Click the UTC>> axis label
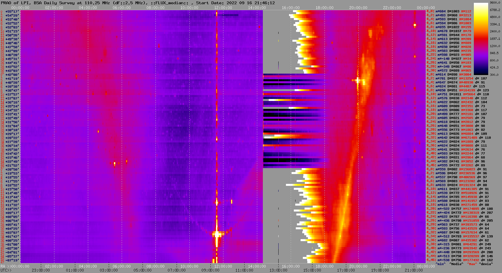The image size is (502, 273). click(x=6, y=270)
